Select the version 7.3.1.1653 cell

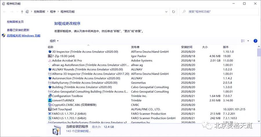(x=230, y=118)
